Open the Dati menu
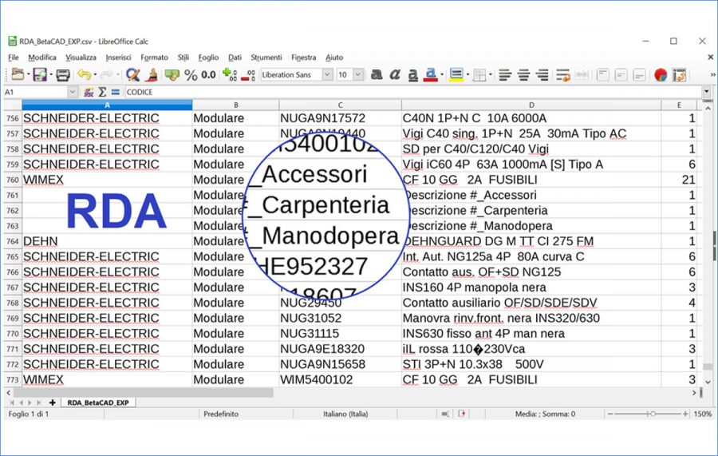718x456 pixels. point(235,57)
